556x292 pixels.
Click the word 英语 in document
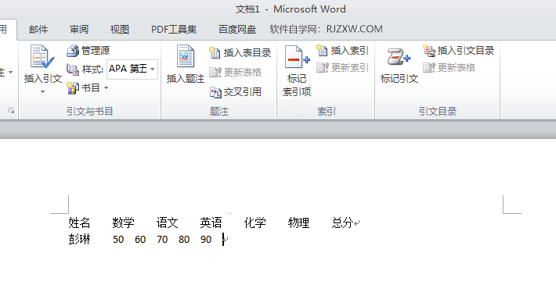pos(211,223)
